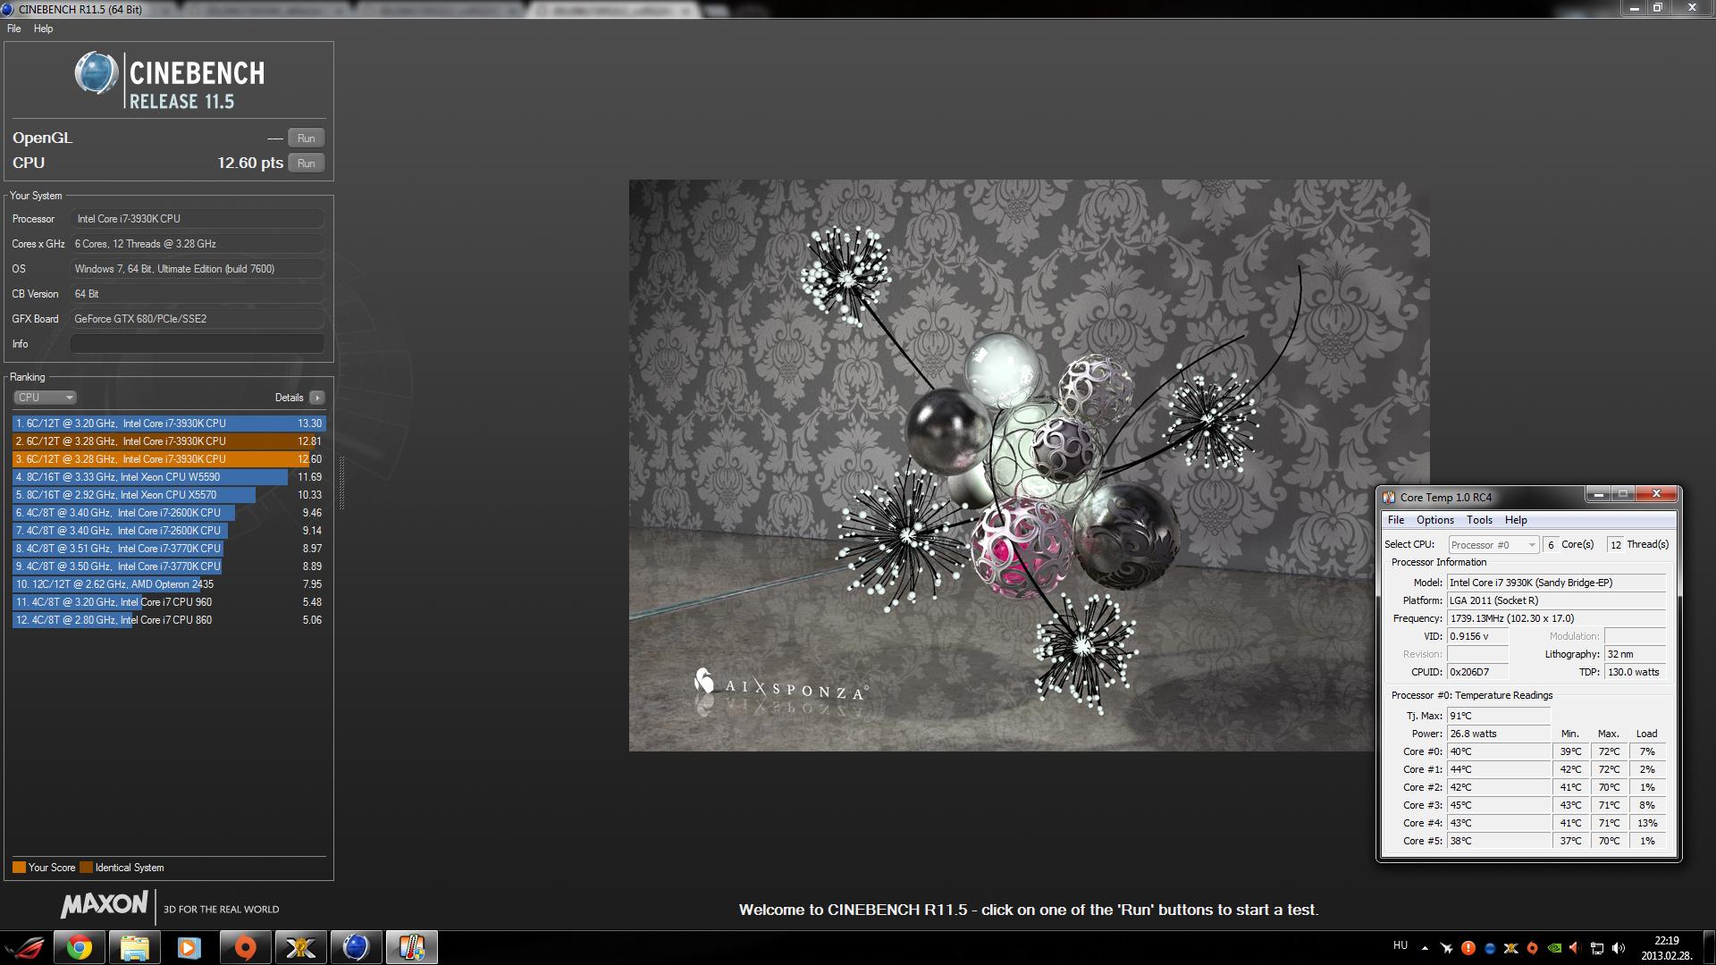Switch to Cinebench via taskbar icon
This screenshot has width=1716, height=965.
pyautogui.click(x=356, y=947)
